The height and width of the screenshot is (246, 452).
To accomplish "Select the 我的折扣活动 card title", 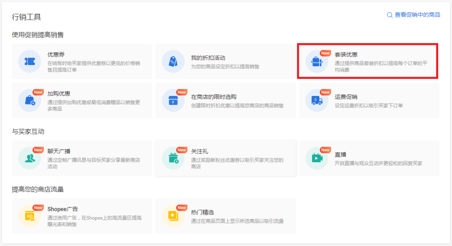I will click(x=208, y=58).
